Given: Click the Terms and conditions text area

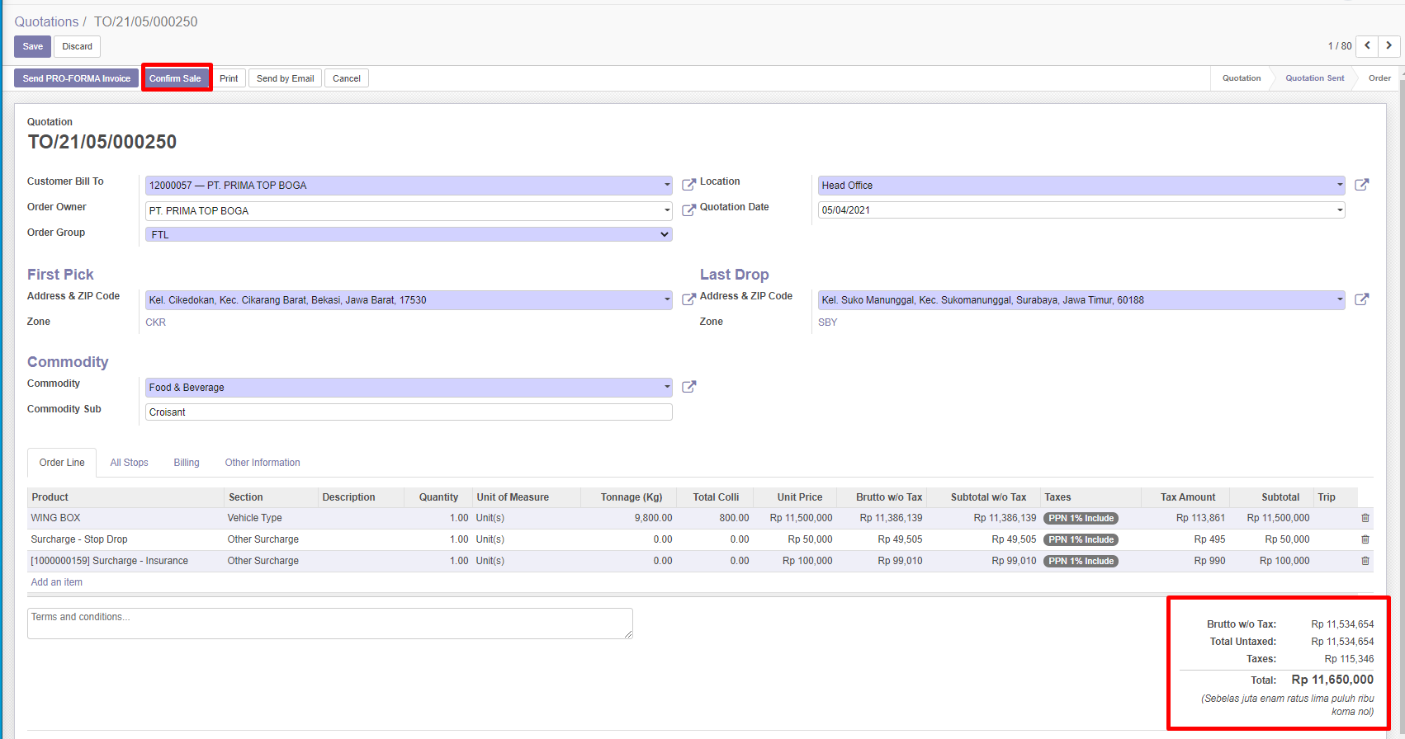Looking at the screenshot, I should coord(330,624).
